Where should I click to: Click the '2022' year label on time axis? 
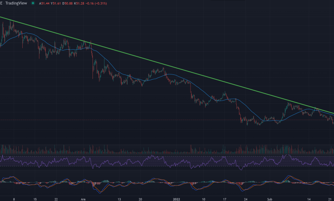pos(177,198)
